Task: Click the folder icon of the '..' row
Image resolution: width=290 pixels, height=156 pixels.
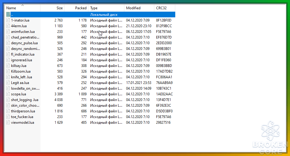Action: 8,14
